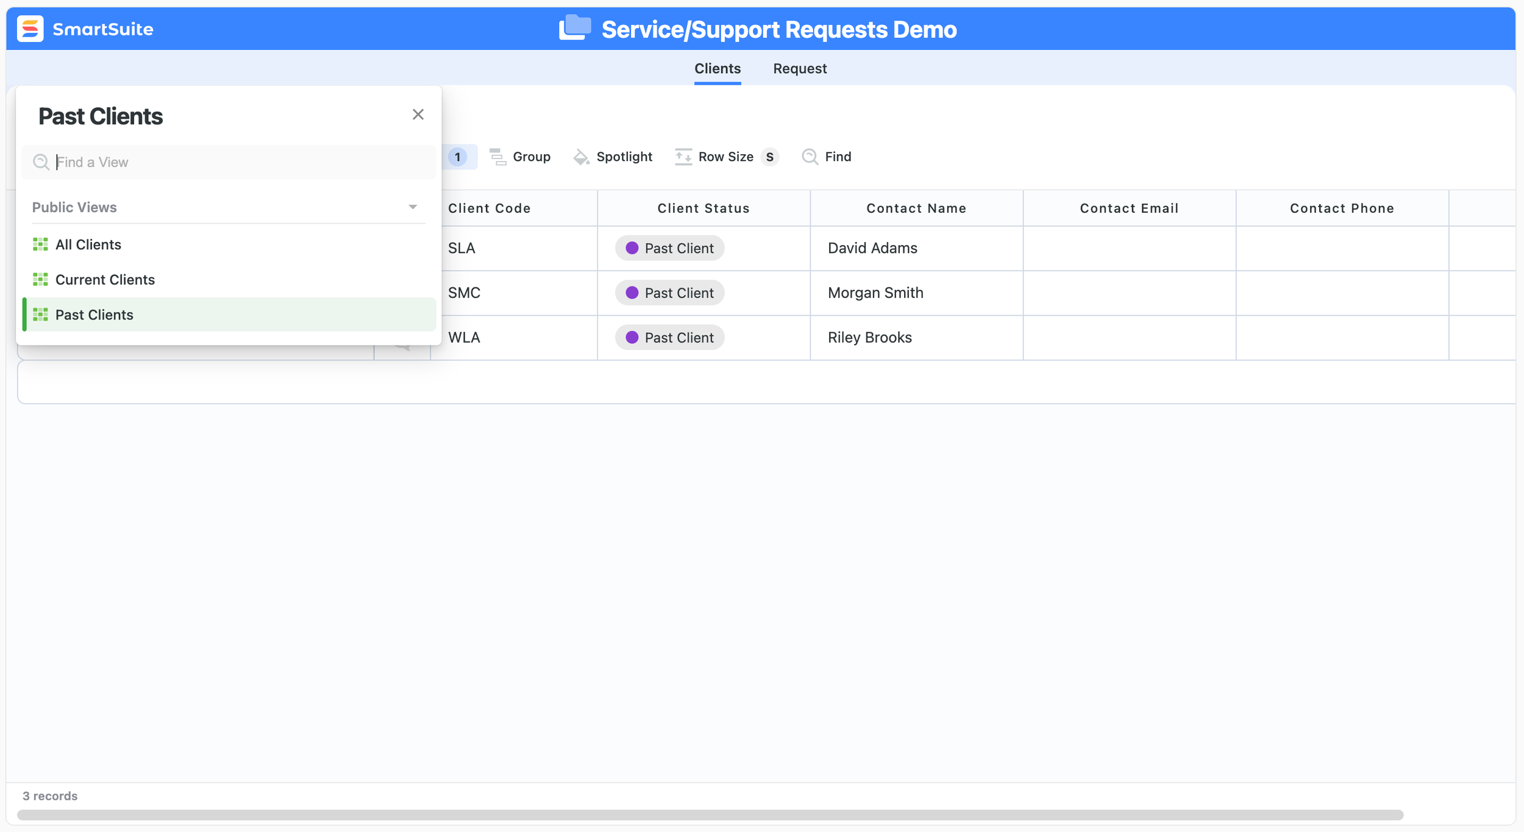Click the folder icon beside the solution title

click(575, 28)
